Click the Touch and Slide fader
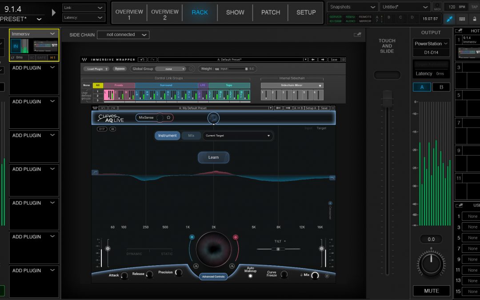This screenshot has height=300, width=480. 387,99
